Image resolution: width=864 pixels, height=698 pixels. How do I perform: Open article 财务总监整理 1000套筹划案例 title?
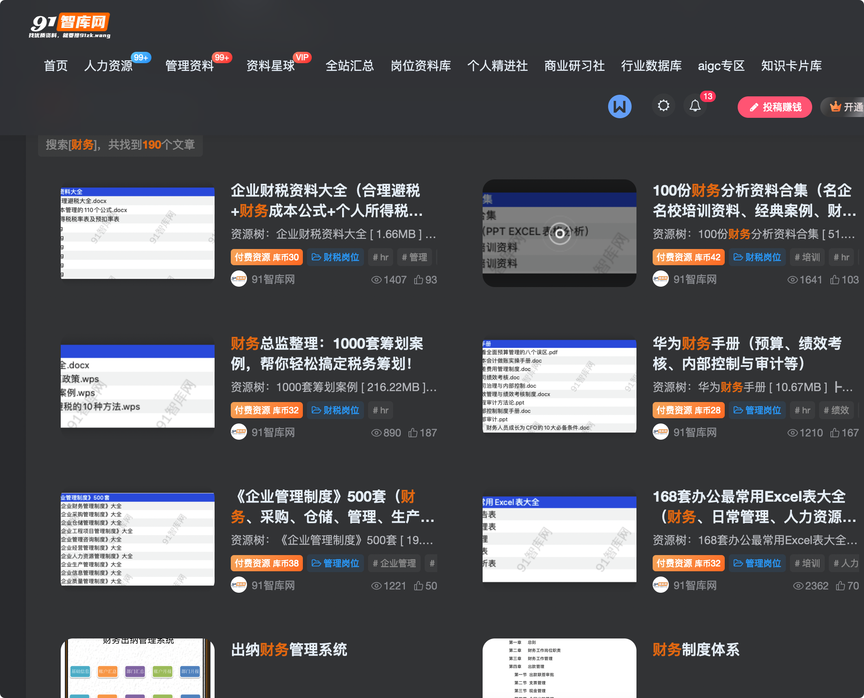coord(327,354)
